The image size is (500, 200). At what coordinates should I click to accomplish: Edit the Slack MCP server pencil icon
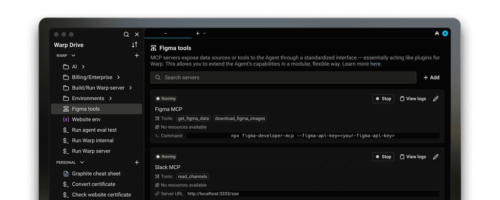tap(436, 157)
